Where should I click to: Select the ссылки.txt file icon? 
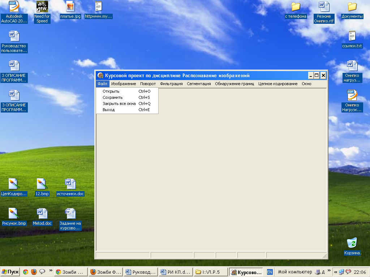click(x=352, y=40)
